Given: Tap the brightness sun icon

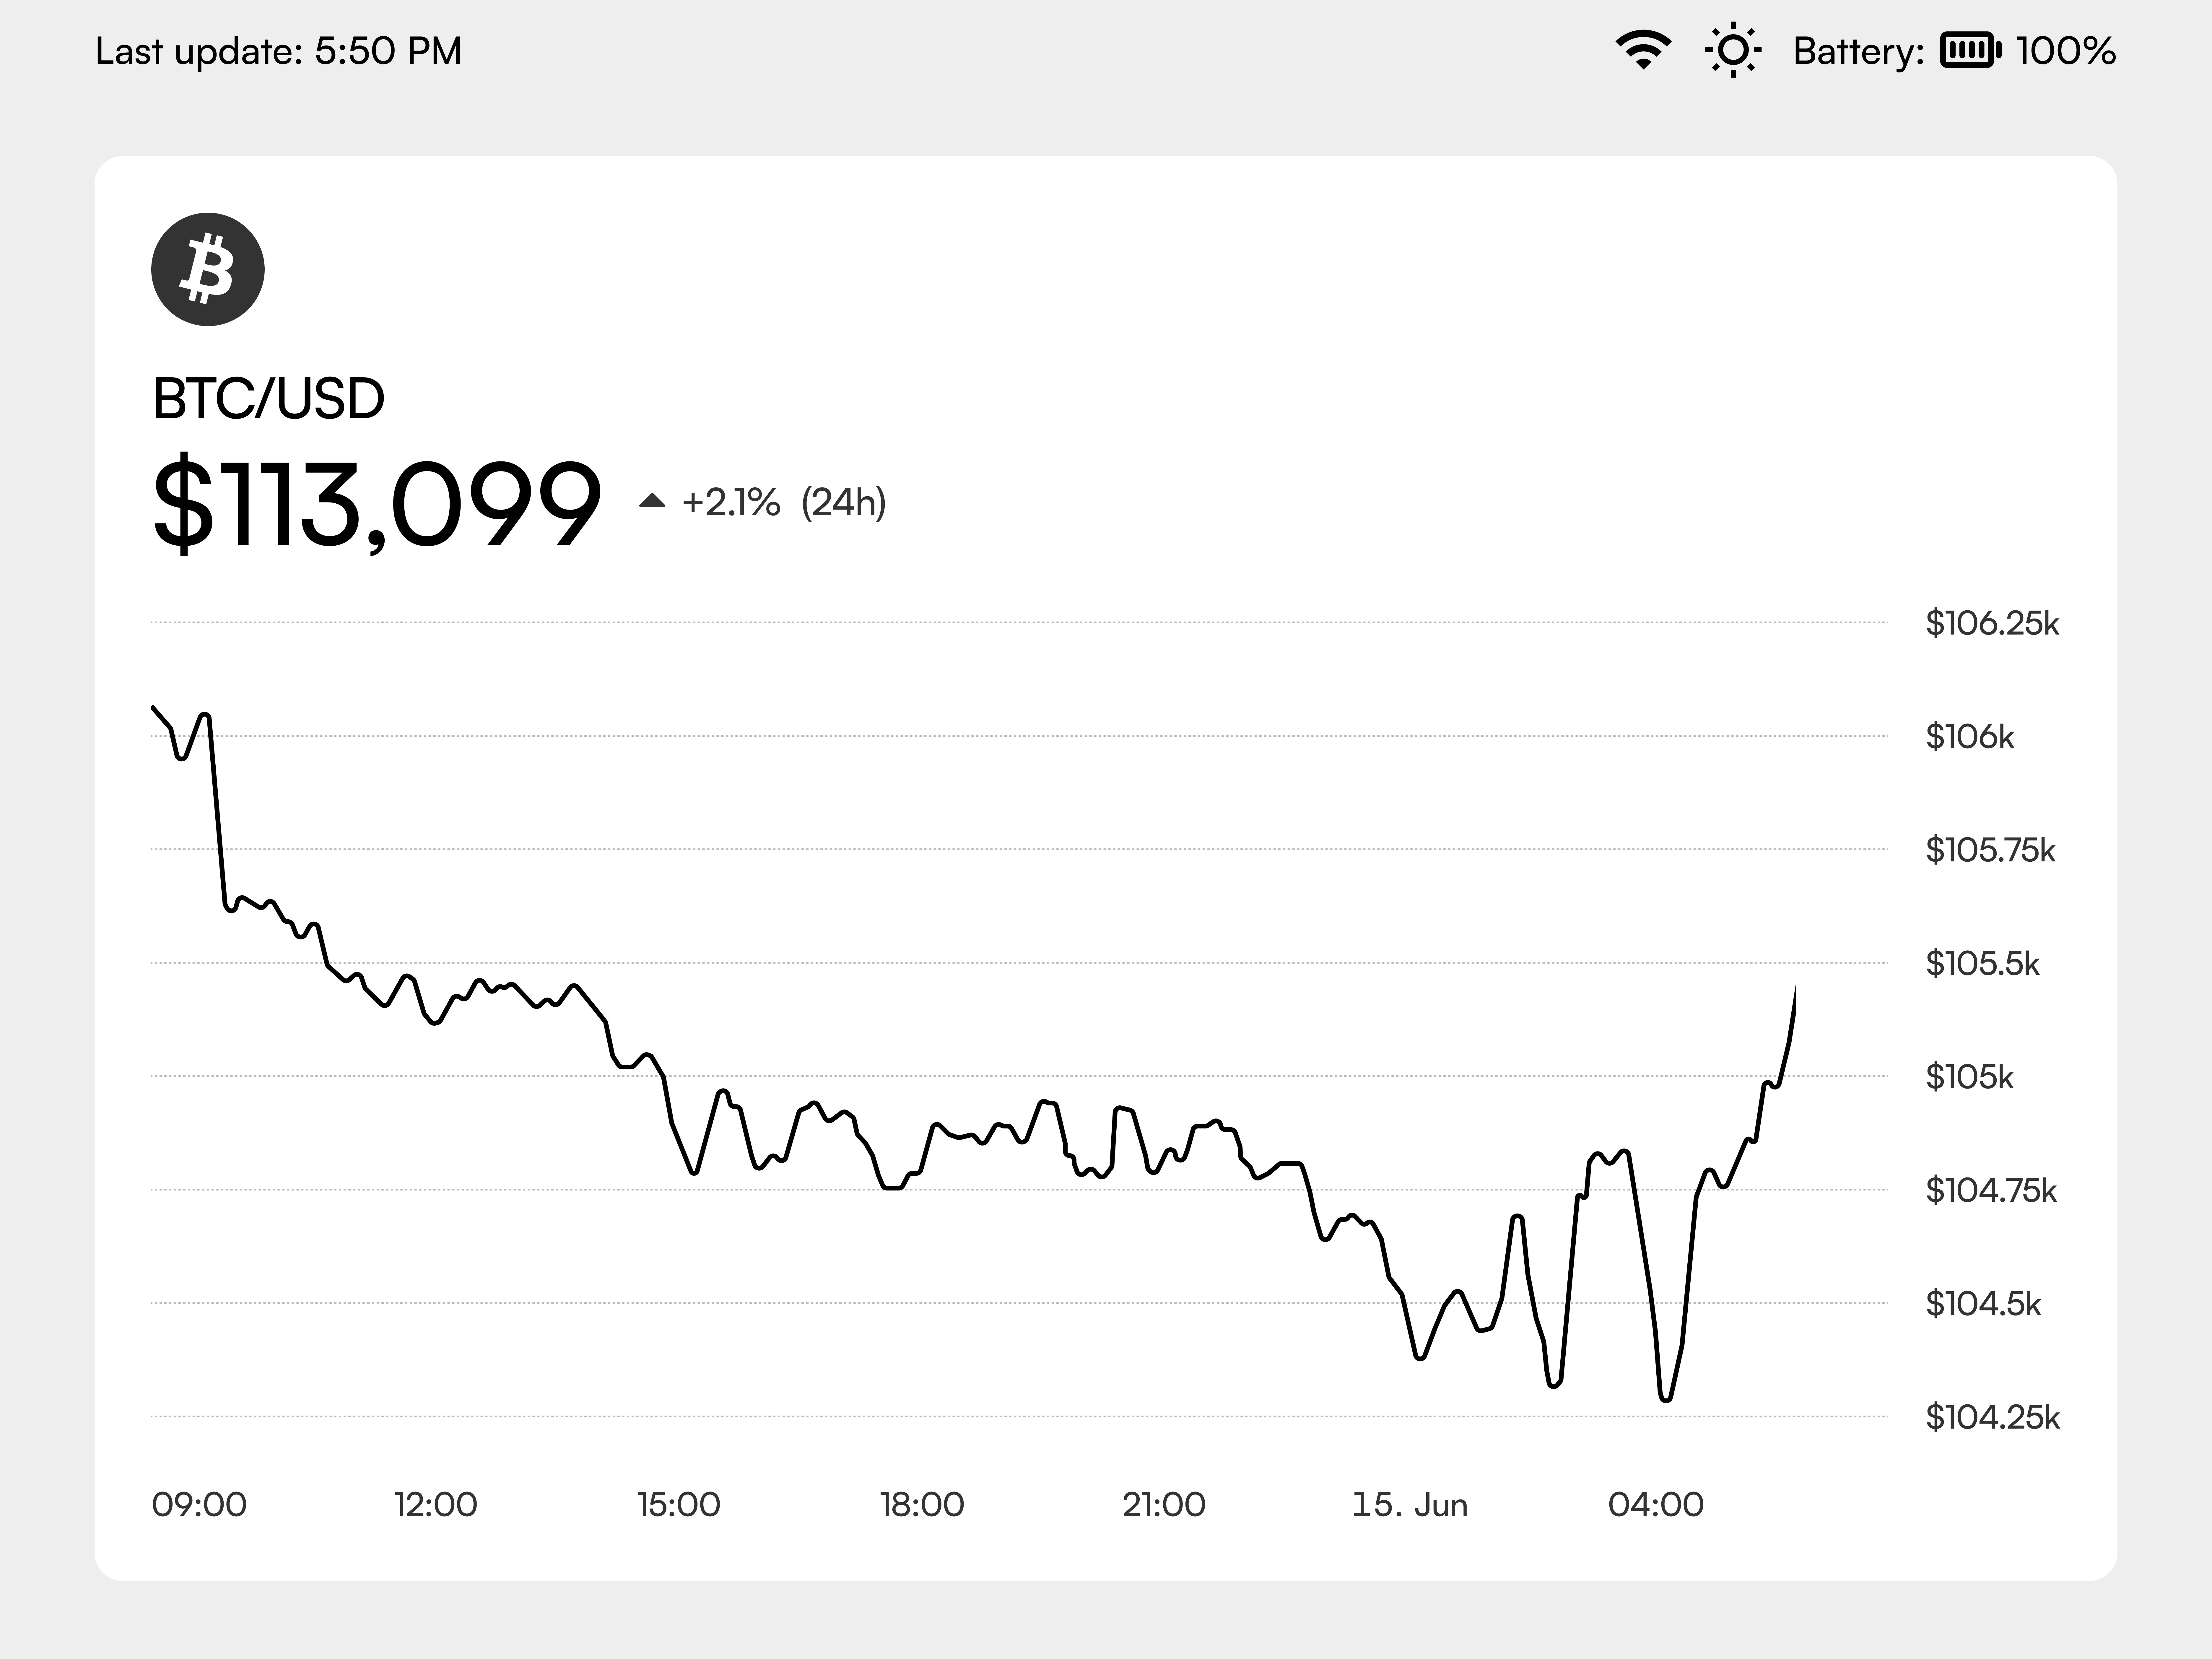Looking at the screenshot, I should (1733, 50).
